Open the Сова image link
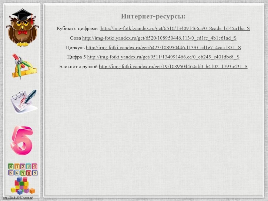 [x=159, y=38]
